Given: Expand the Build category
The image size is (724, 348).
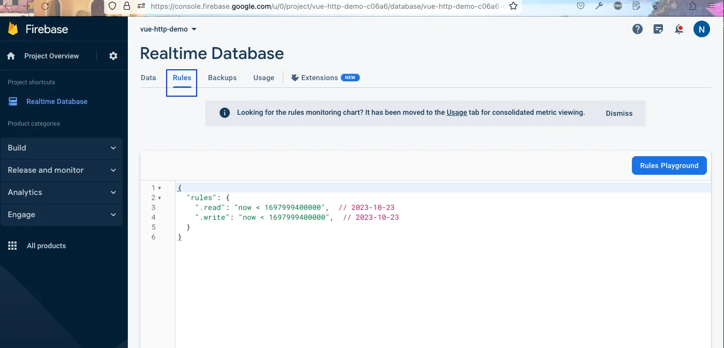Looking at the screenshot, I should tap(62, 148).
